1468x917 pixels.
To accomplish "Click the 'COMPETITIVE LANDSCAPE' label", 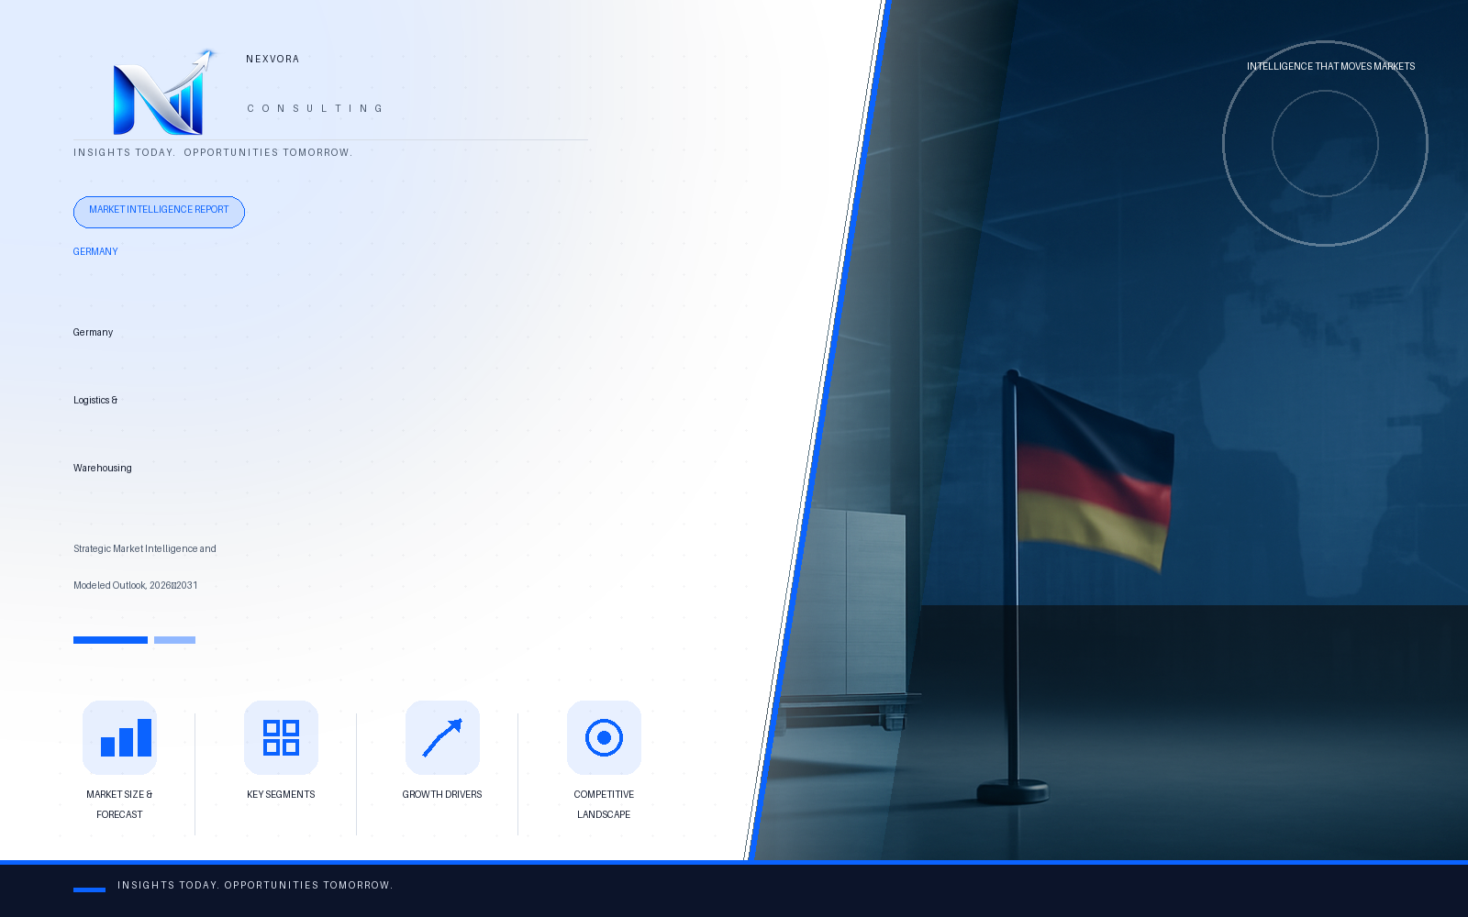I will click(x=604, y=804).
